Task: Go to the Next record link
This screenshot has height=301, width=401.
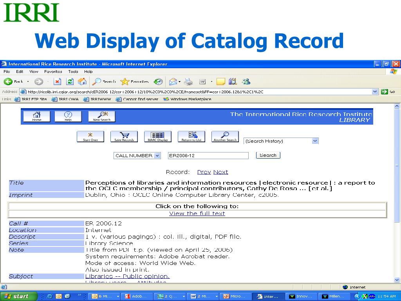Action: click(221, 172)
